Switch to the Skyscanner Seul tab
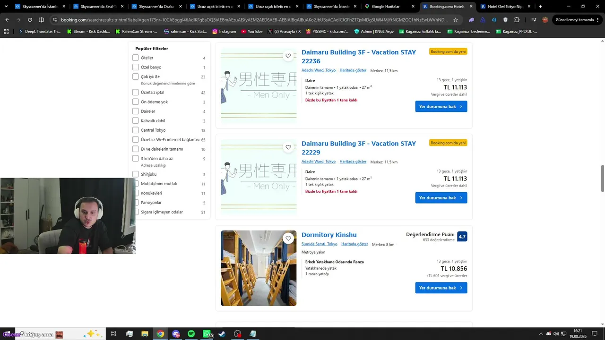605x340 pixels. pos(98,7)
